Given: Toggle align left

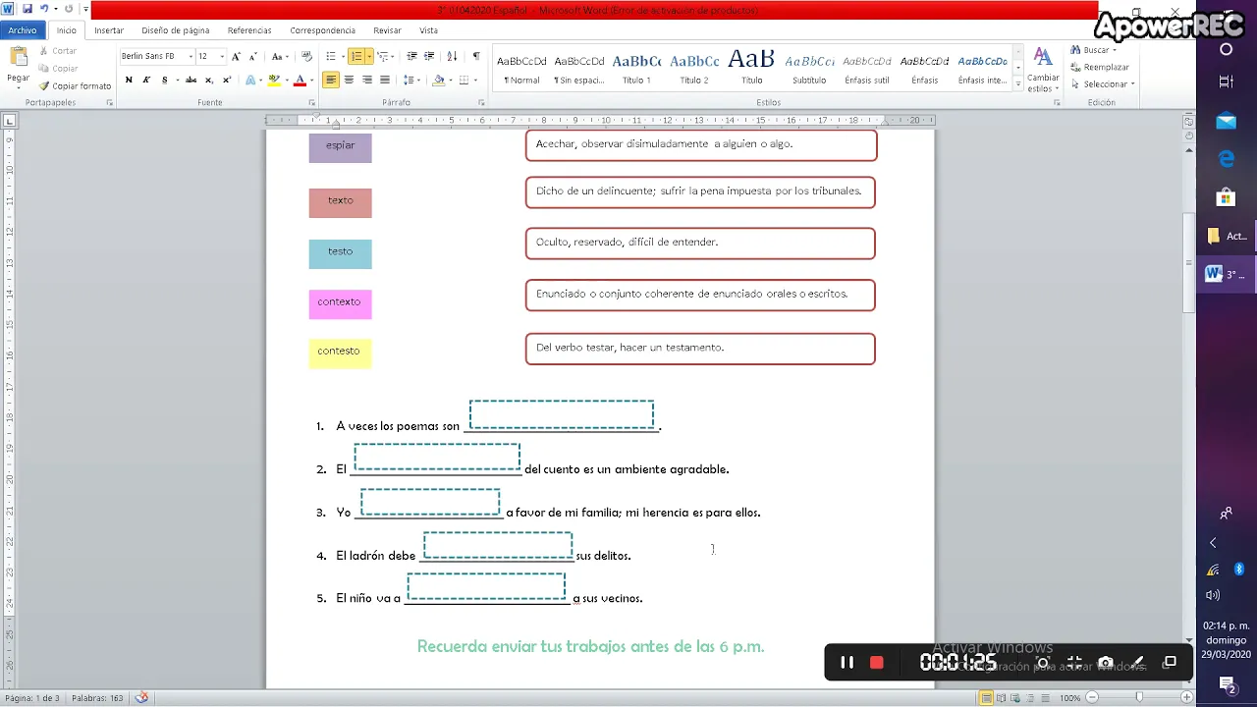Looking at the screenshot, I should point(331,81).
